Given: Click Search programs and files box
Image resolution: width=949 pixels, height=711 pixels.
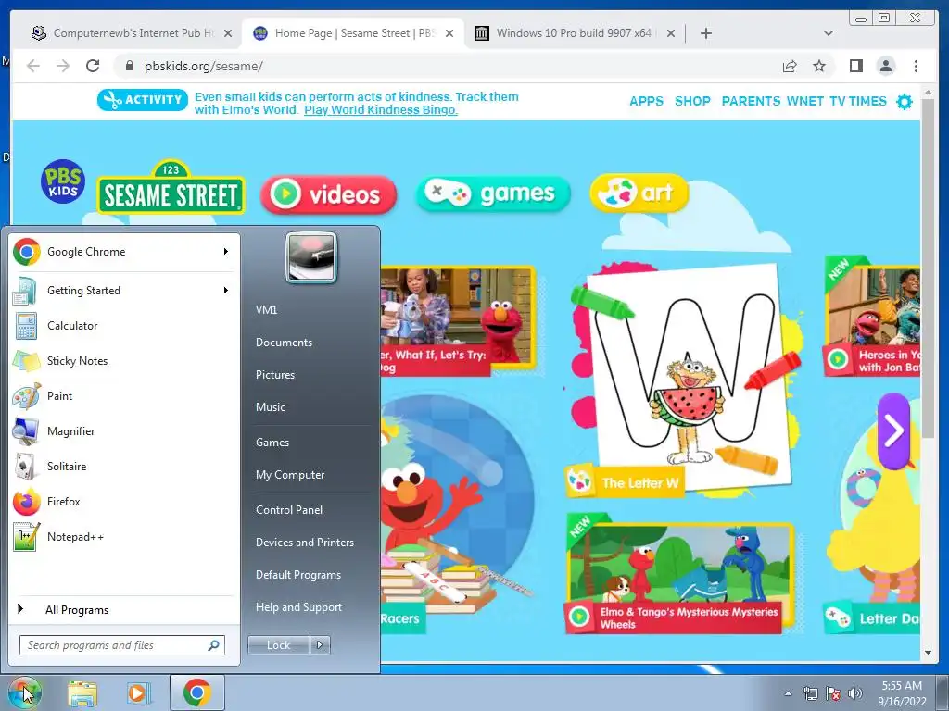Looking at the screenshot, I should click(121, 645).
